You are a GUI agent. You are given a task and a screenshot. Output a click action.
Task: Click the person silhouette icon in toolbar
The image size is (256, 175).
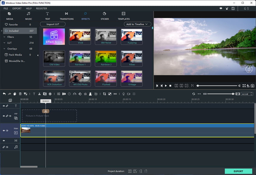click(x=90, y=94)
